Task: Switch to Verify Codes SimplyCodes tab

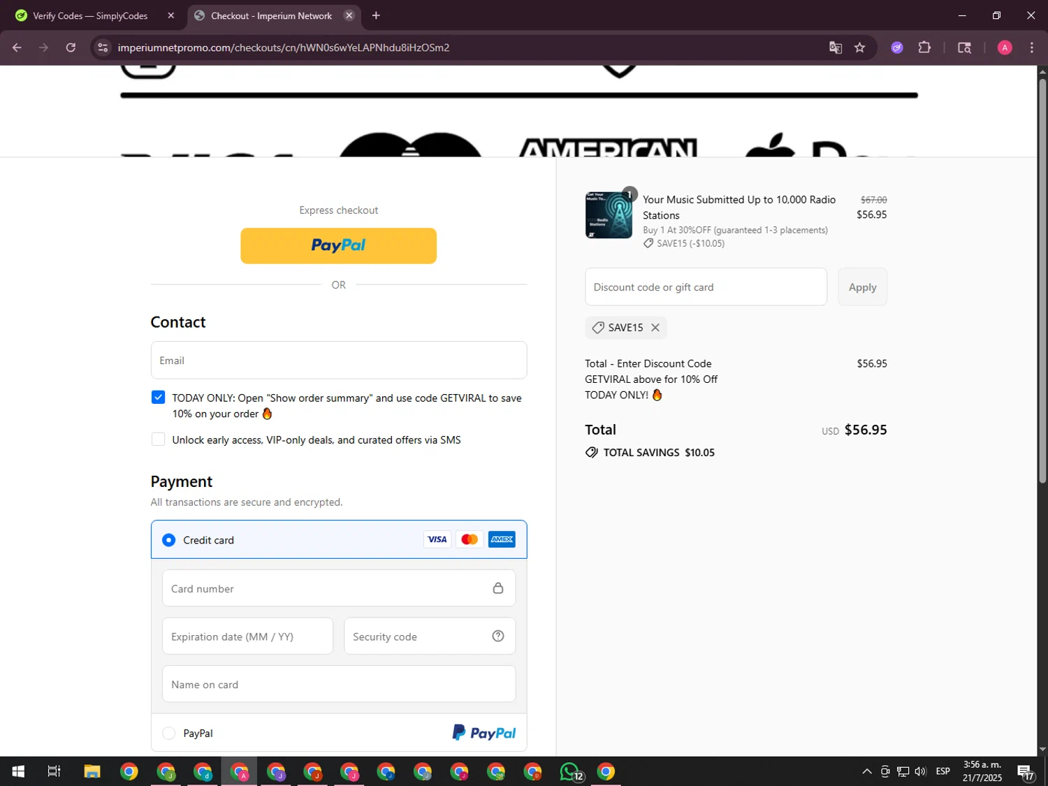Action: tap(90, 15)
